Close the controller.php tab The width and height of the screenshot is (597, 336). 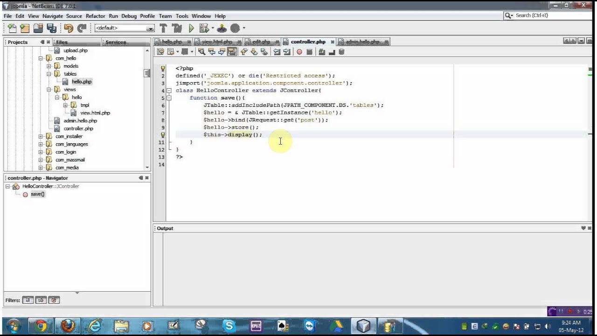tap(332, 42)
